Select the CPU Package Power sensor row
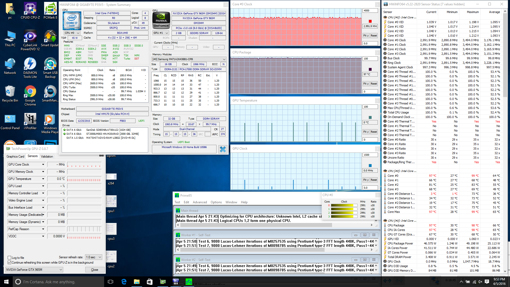Viewport: 510px width, 287px height. tap(442, 243)
